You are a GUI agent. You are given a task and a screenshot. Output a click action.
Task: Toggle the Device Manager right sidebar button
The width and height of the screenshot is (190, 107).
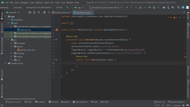188,31
